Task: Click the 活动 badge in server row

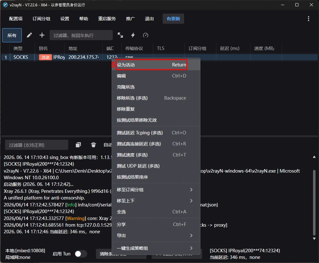Action: (45, 57)
